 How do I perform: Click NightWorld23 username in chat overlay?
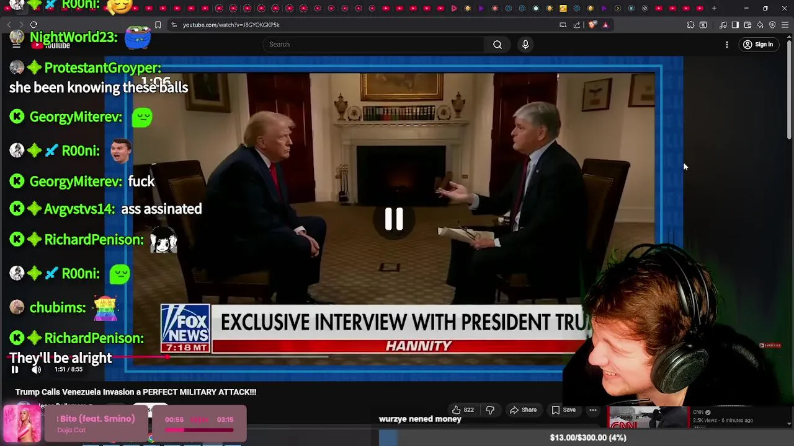coord(73,37)
